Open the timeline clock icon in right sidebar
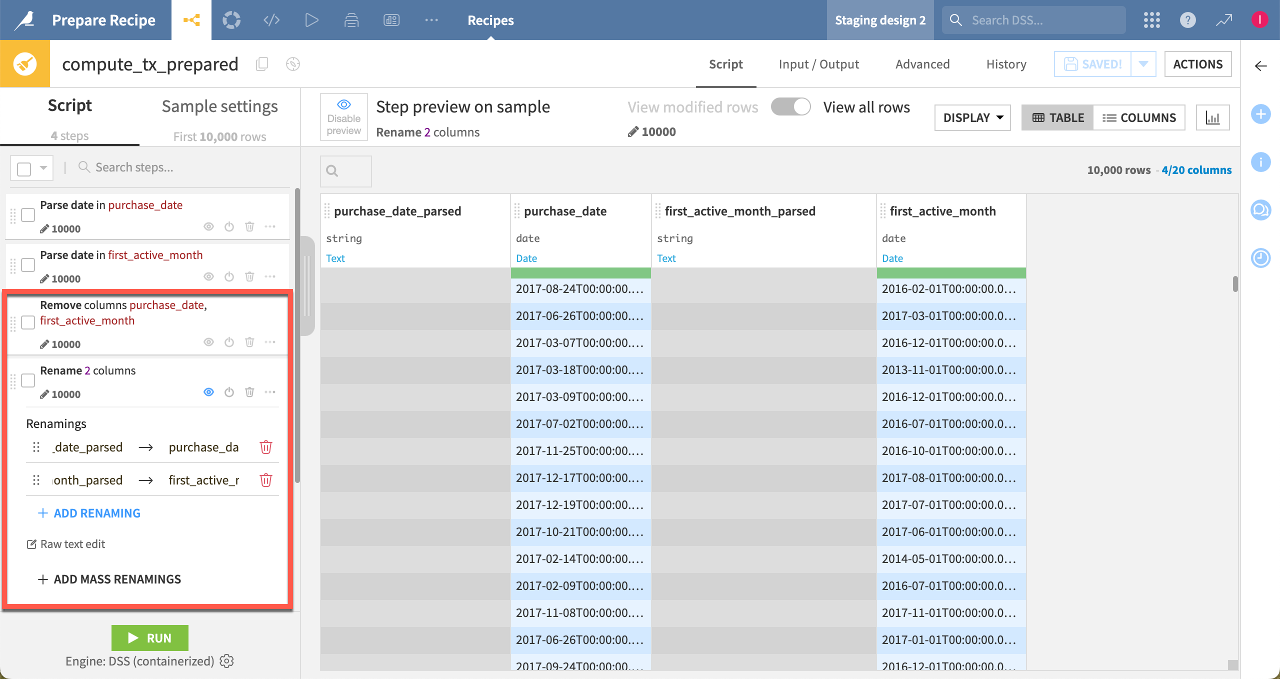 click(x=1261, y=258)
